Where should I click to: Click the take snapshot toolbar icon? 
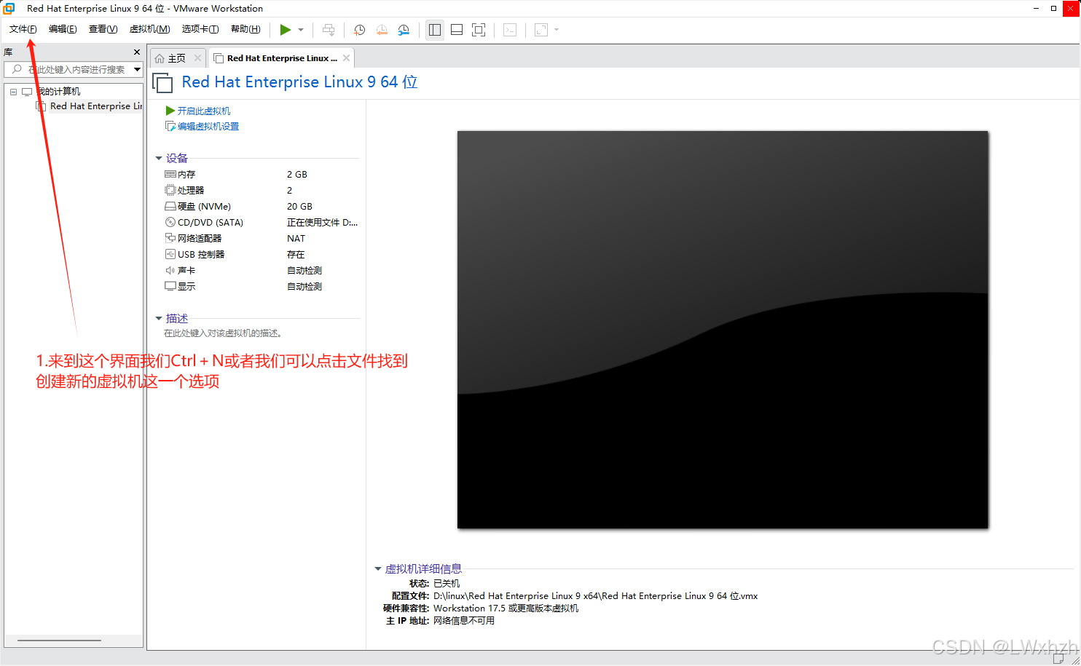tap(359, 30)
